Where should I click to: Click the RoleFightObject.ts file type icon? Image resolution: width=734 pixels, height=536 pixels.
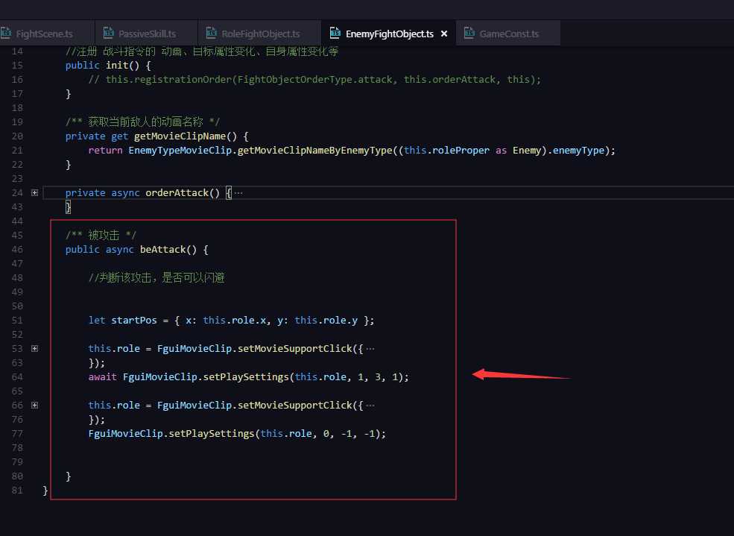pyautogui.click(x=211, y=33)
